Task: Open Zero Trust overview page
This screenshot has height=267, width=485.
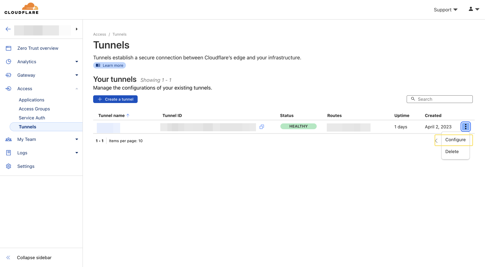Action: (x=38, y=48)
